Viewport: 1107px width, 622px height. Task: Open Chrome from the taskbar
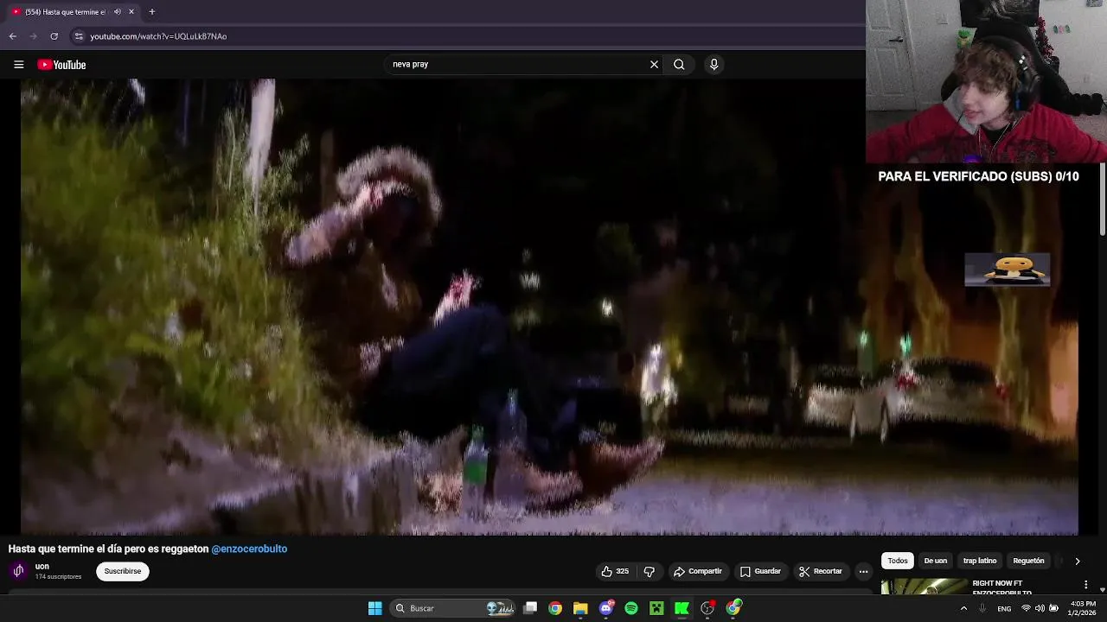555,608
